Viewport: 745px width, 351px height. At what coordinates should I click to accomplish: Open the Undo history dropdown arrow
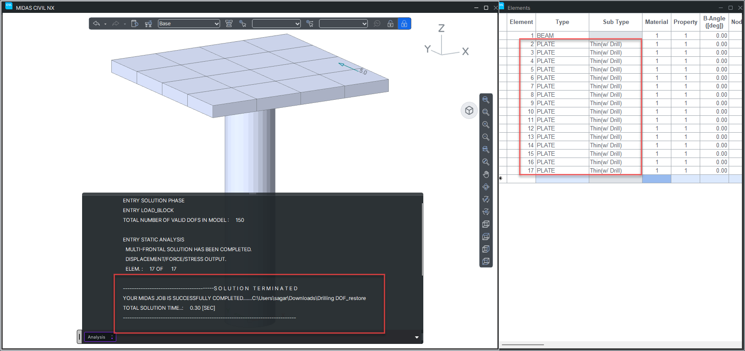coord(105,24)
